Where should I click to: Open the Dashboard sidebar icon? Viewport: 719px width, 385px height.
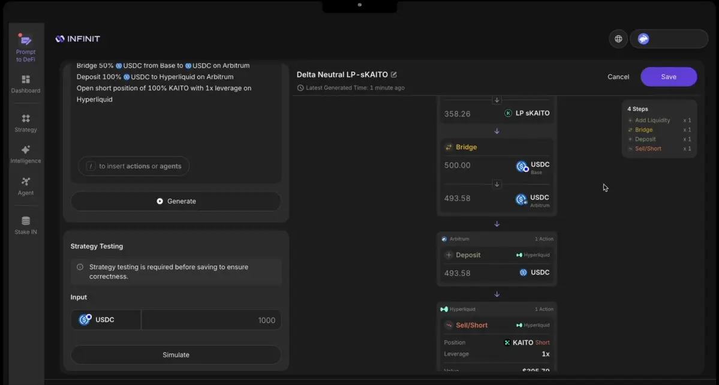pos(26,80)
